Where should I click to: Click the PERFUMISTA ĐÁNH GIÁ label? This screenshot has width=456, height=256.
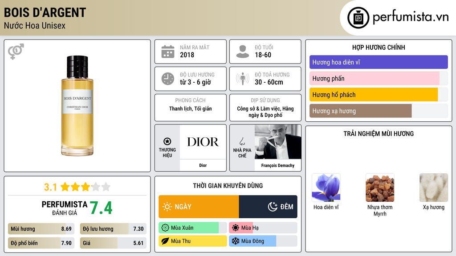tap(65, 208)
